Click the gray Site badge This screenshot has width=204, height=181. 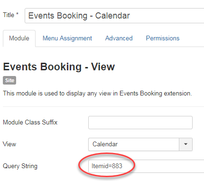coord(9,80)
